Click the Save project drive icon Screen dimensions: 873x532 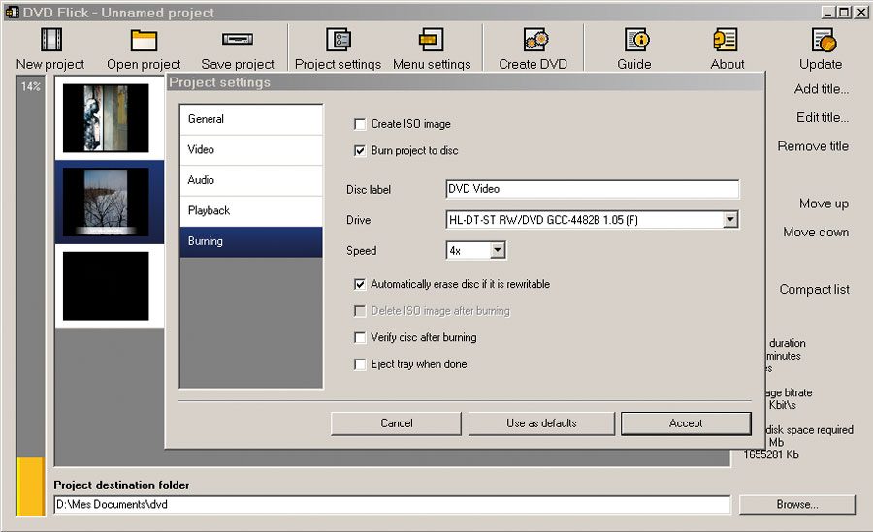point(238,39)
